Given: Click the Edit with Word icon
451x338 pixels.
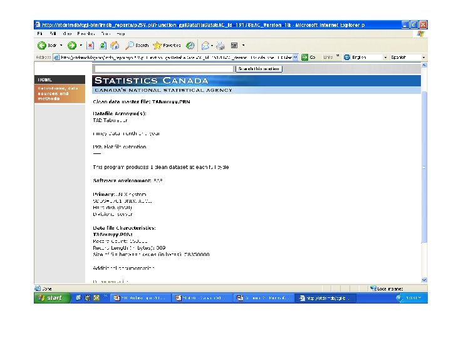Looking at the screenshot, I should click(x=234, y=46).
